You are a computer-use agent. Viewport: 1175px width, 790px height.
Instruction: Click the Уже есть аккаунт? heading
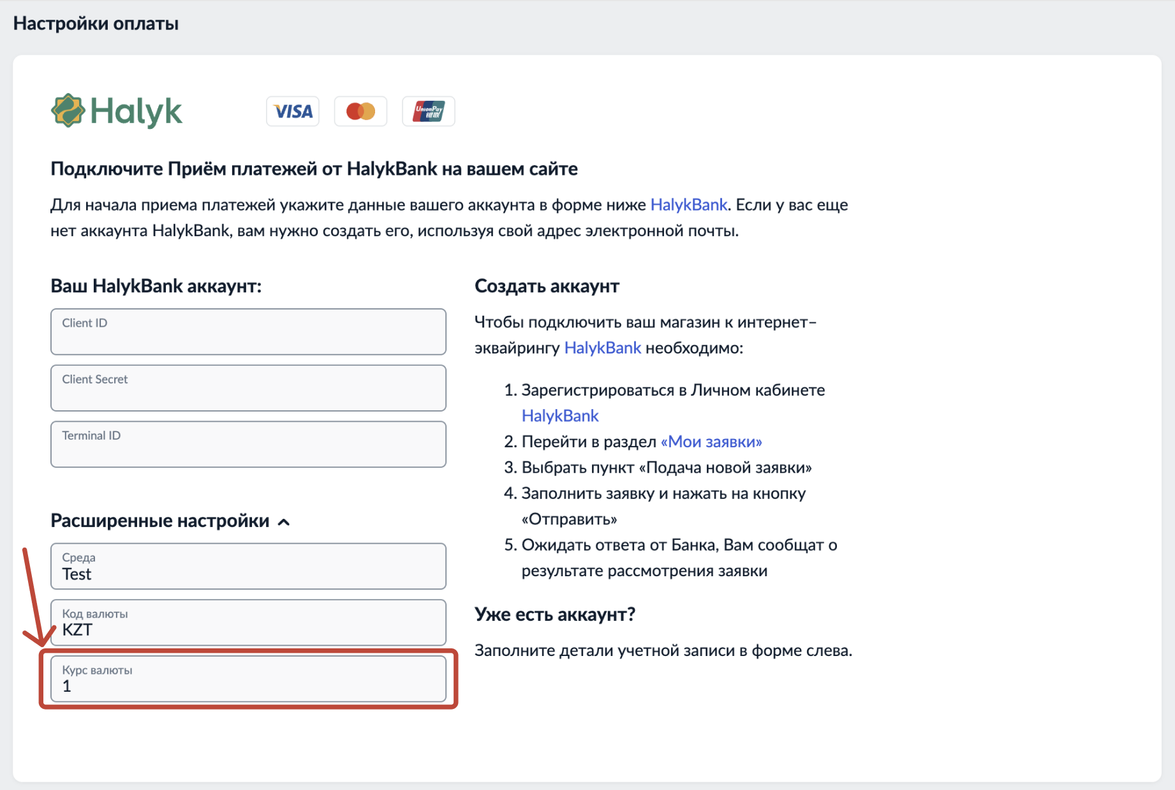click(x=554, y=615)
